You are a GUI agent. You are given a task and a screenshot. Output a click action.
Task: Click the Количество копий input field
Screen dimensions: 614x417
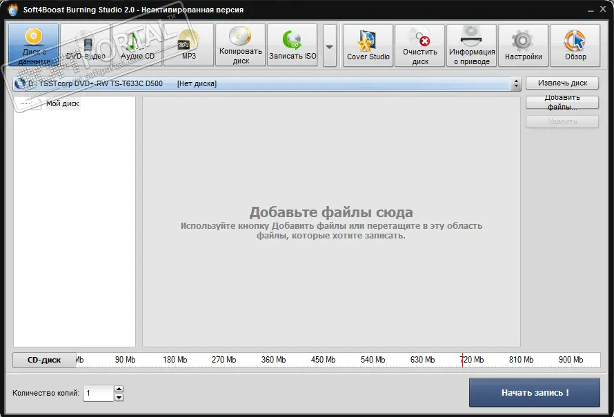(97, 394)
